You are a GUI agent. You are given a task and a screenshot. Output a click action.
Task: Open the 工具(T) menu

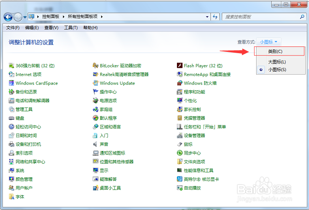pyautogui.click(x=71, y=28)
